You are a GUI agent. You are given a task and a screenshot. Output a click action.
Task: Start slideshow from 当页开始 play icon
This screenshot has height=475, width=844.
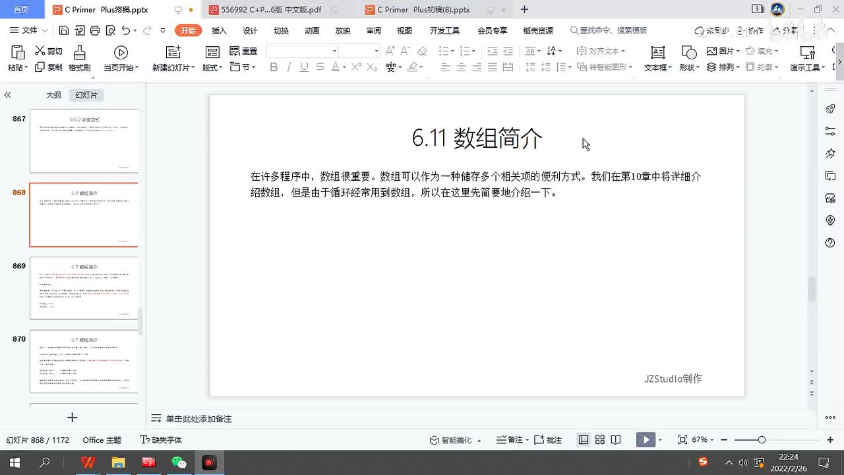click(121, 52)
